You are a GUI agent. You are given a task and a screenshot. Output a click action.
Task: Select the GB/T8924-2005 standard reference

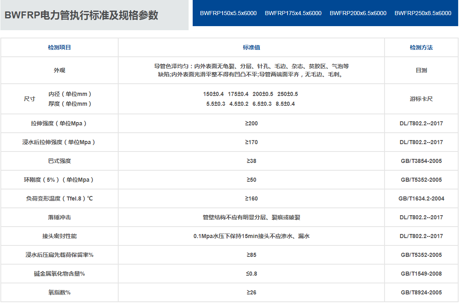pyautogui.click(x=421, y=292)
